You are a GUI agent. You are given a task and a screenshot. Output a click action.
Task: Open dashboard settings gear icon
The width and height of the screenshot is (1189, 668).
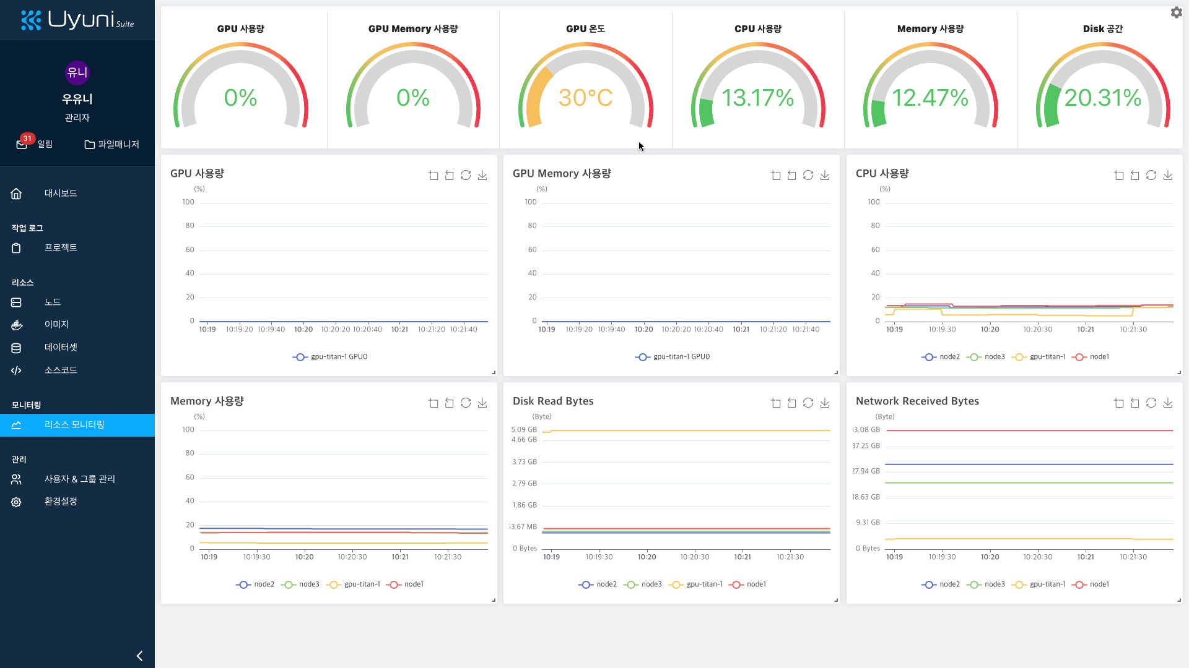click(x=1176, y=12)
